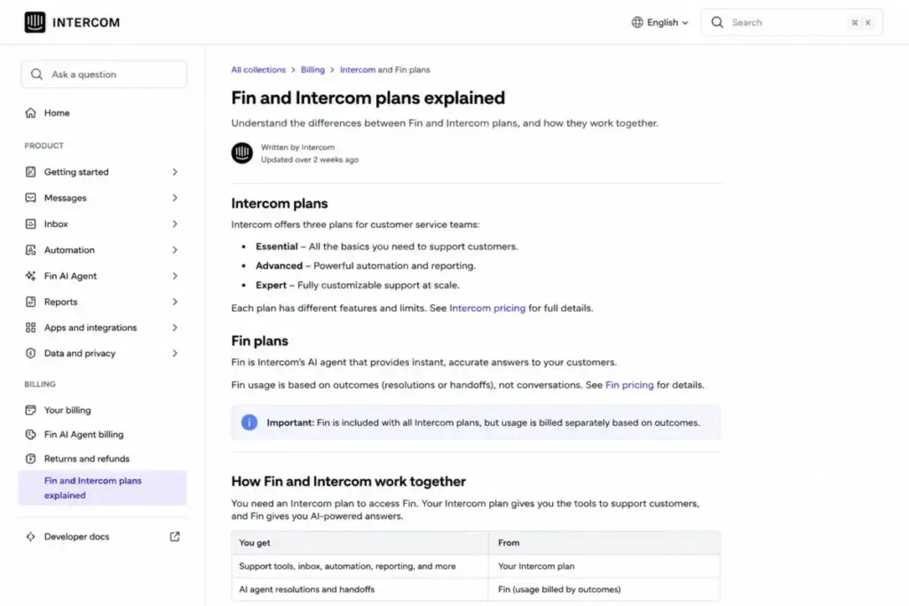This screenshot has width=909, height=606.
Task: Click the Fin AI Agent billing icon
Action: 31,435
